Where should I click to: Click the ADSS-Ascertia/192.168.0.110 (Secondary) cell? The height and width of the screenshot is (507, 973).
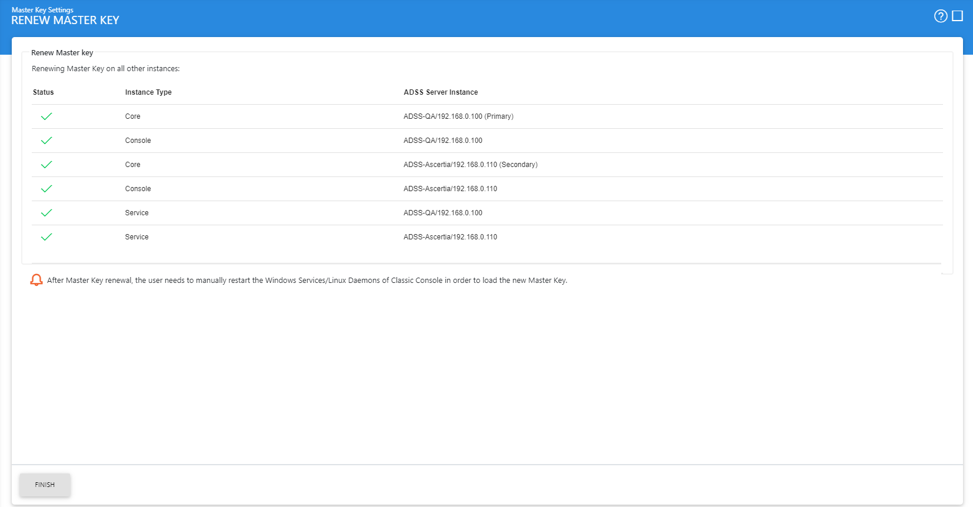click(470, 165)
